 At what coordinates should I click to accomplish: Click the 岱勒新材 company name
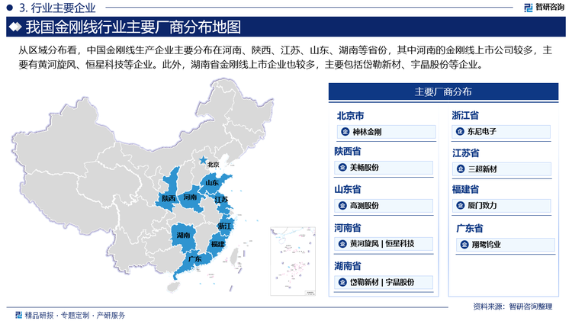pos(365,282)
